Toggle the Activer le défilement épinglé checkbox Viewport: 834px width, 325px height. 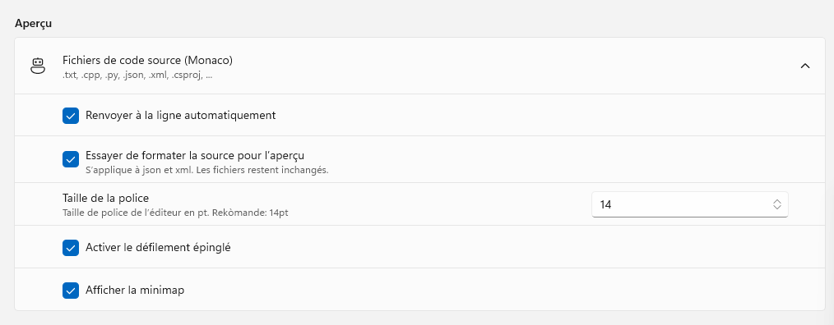click(x=71, y=248)
